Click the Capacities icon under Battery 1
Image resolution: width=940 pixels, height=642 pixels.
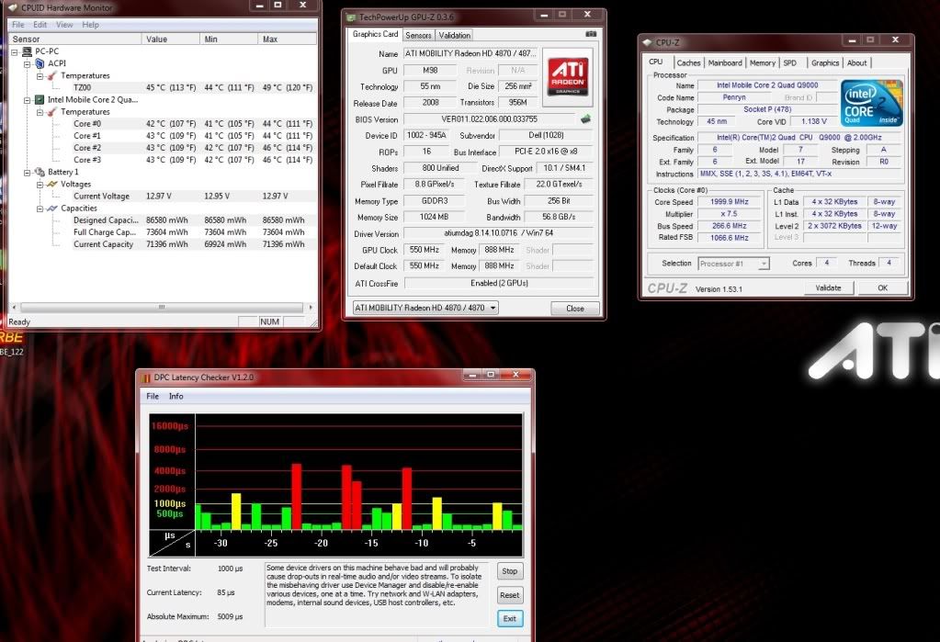(52, 208)
